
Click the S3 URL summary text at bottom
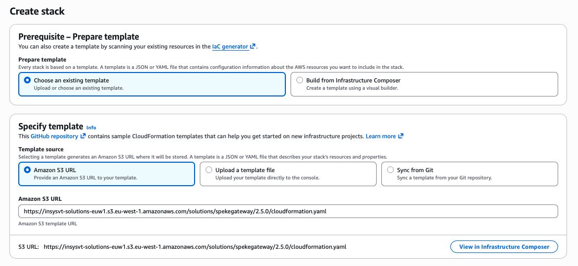tap(182, 247)
